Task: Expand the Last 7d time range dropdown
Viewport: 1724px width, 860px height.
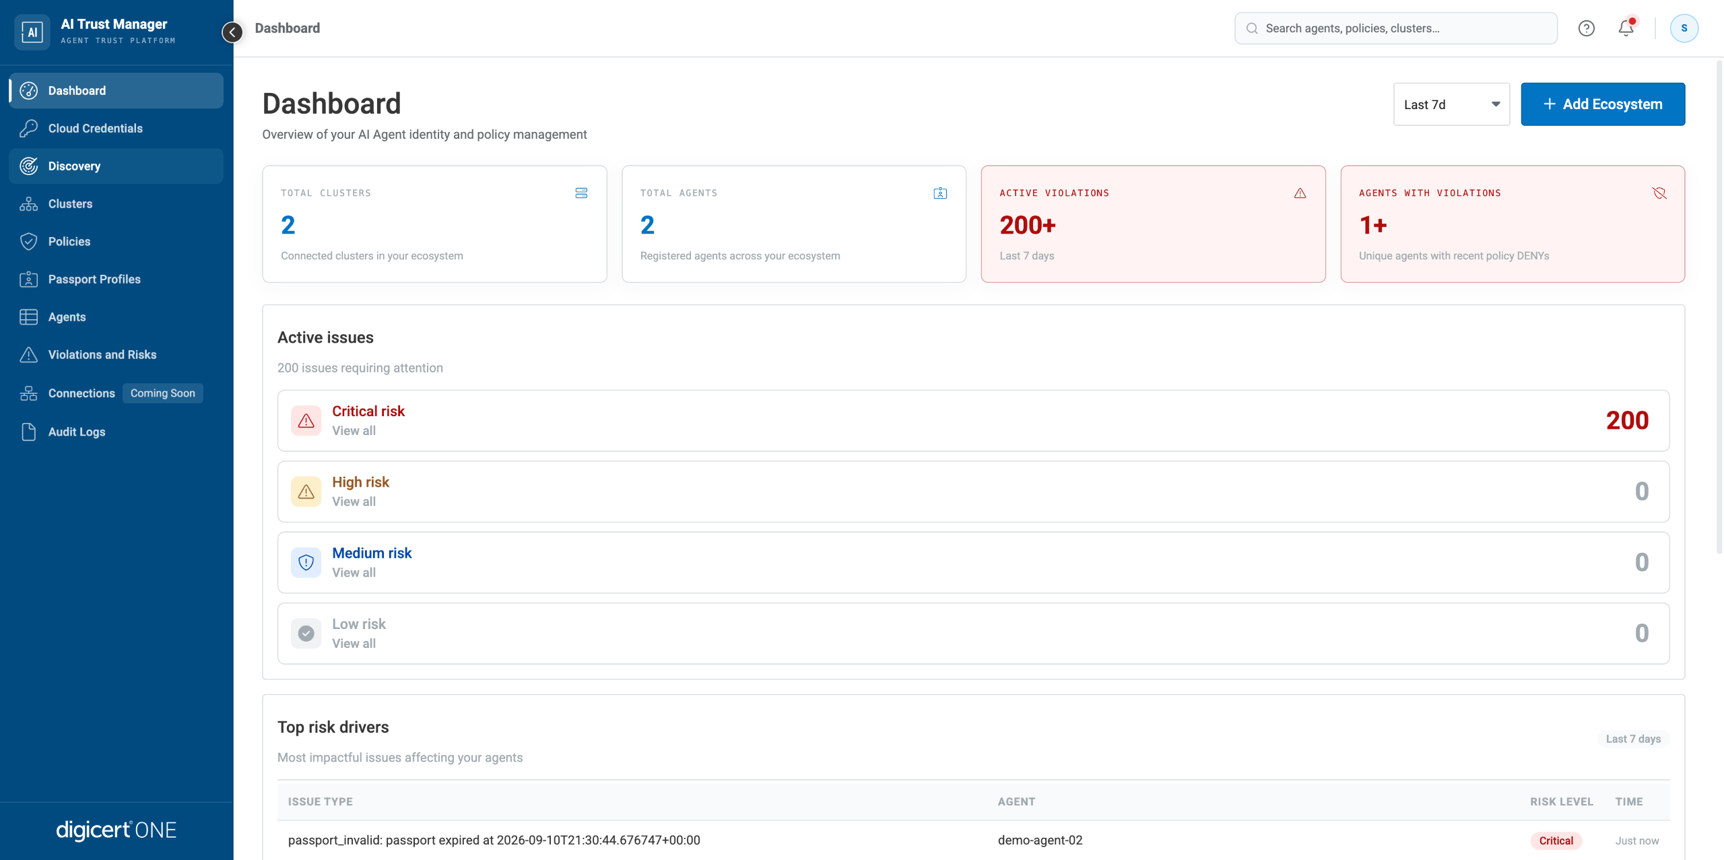Action: pos(1451,104)
